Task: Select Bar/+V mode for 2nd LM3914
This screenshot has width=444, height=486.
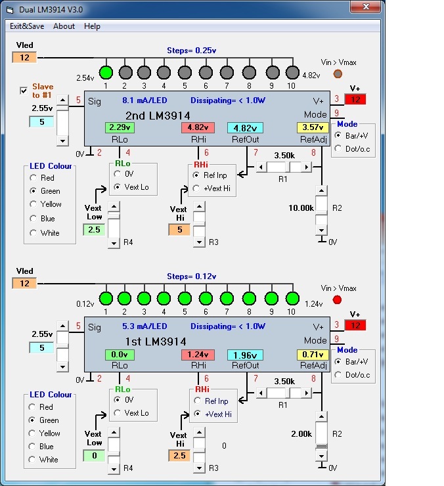Action: pos(338,135)
